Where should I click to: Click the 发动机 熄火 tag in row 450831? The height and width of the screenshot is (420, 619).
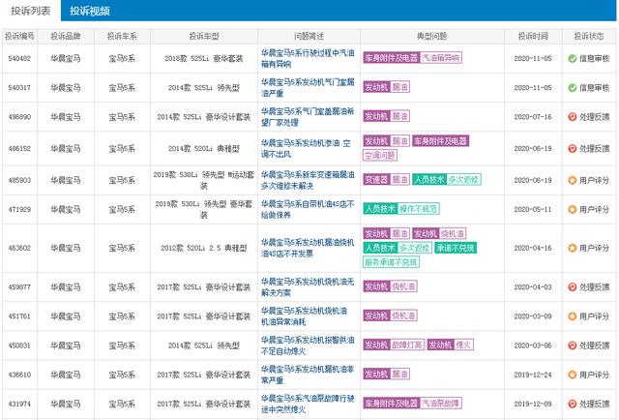[451, 345]
